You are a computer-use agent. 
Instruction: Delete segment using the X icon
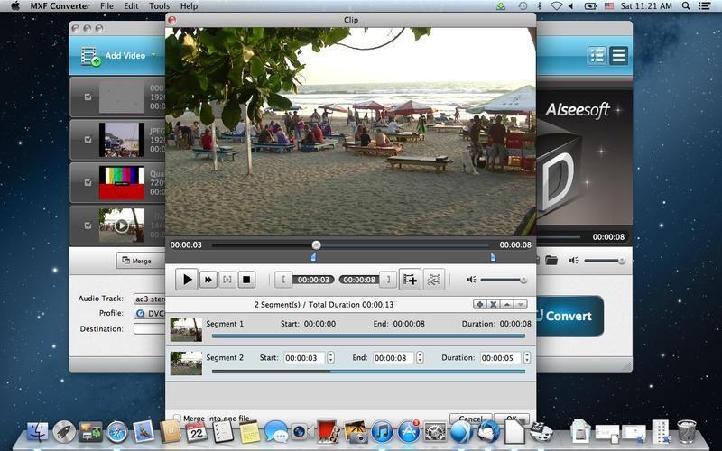pos(494,304)
